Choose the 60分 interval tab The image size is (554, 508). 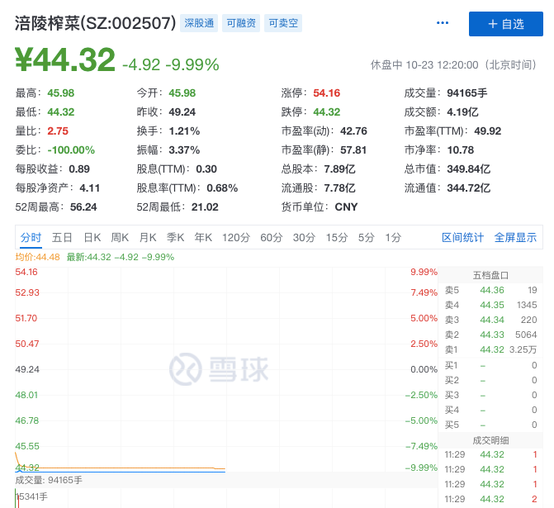pos(272,238)
